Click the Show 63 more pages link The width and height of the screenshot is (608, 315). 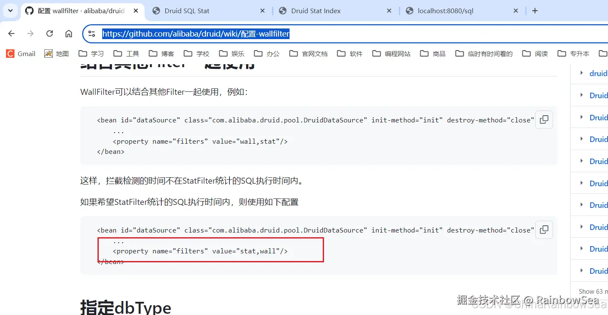click(593, 292)
